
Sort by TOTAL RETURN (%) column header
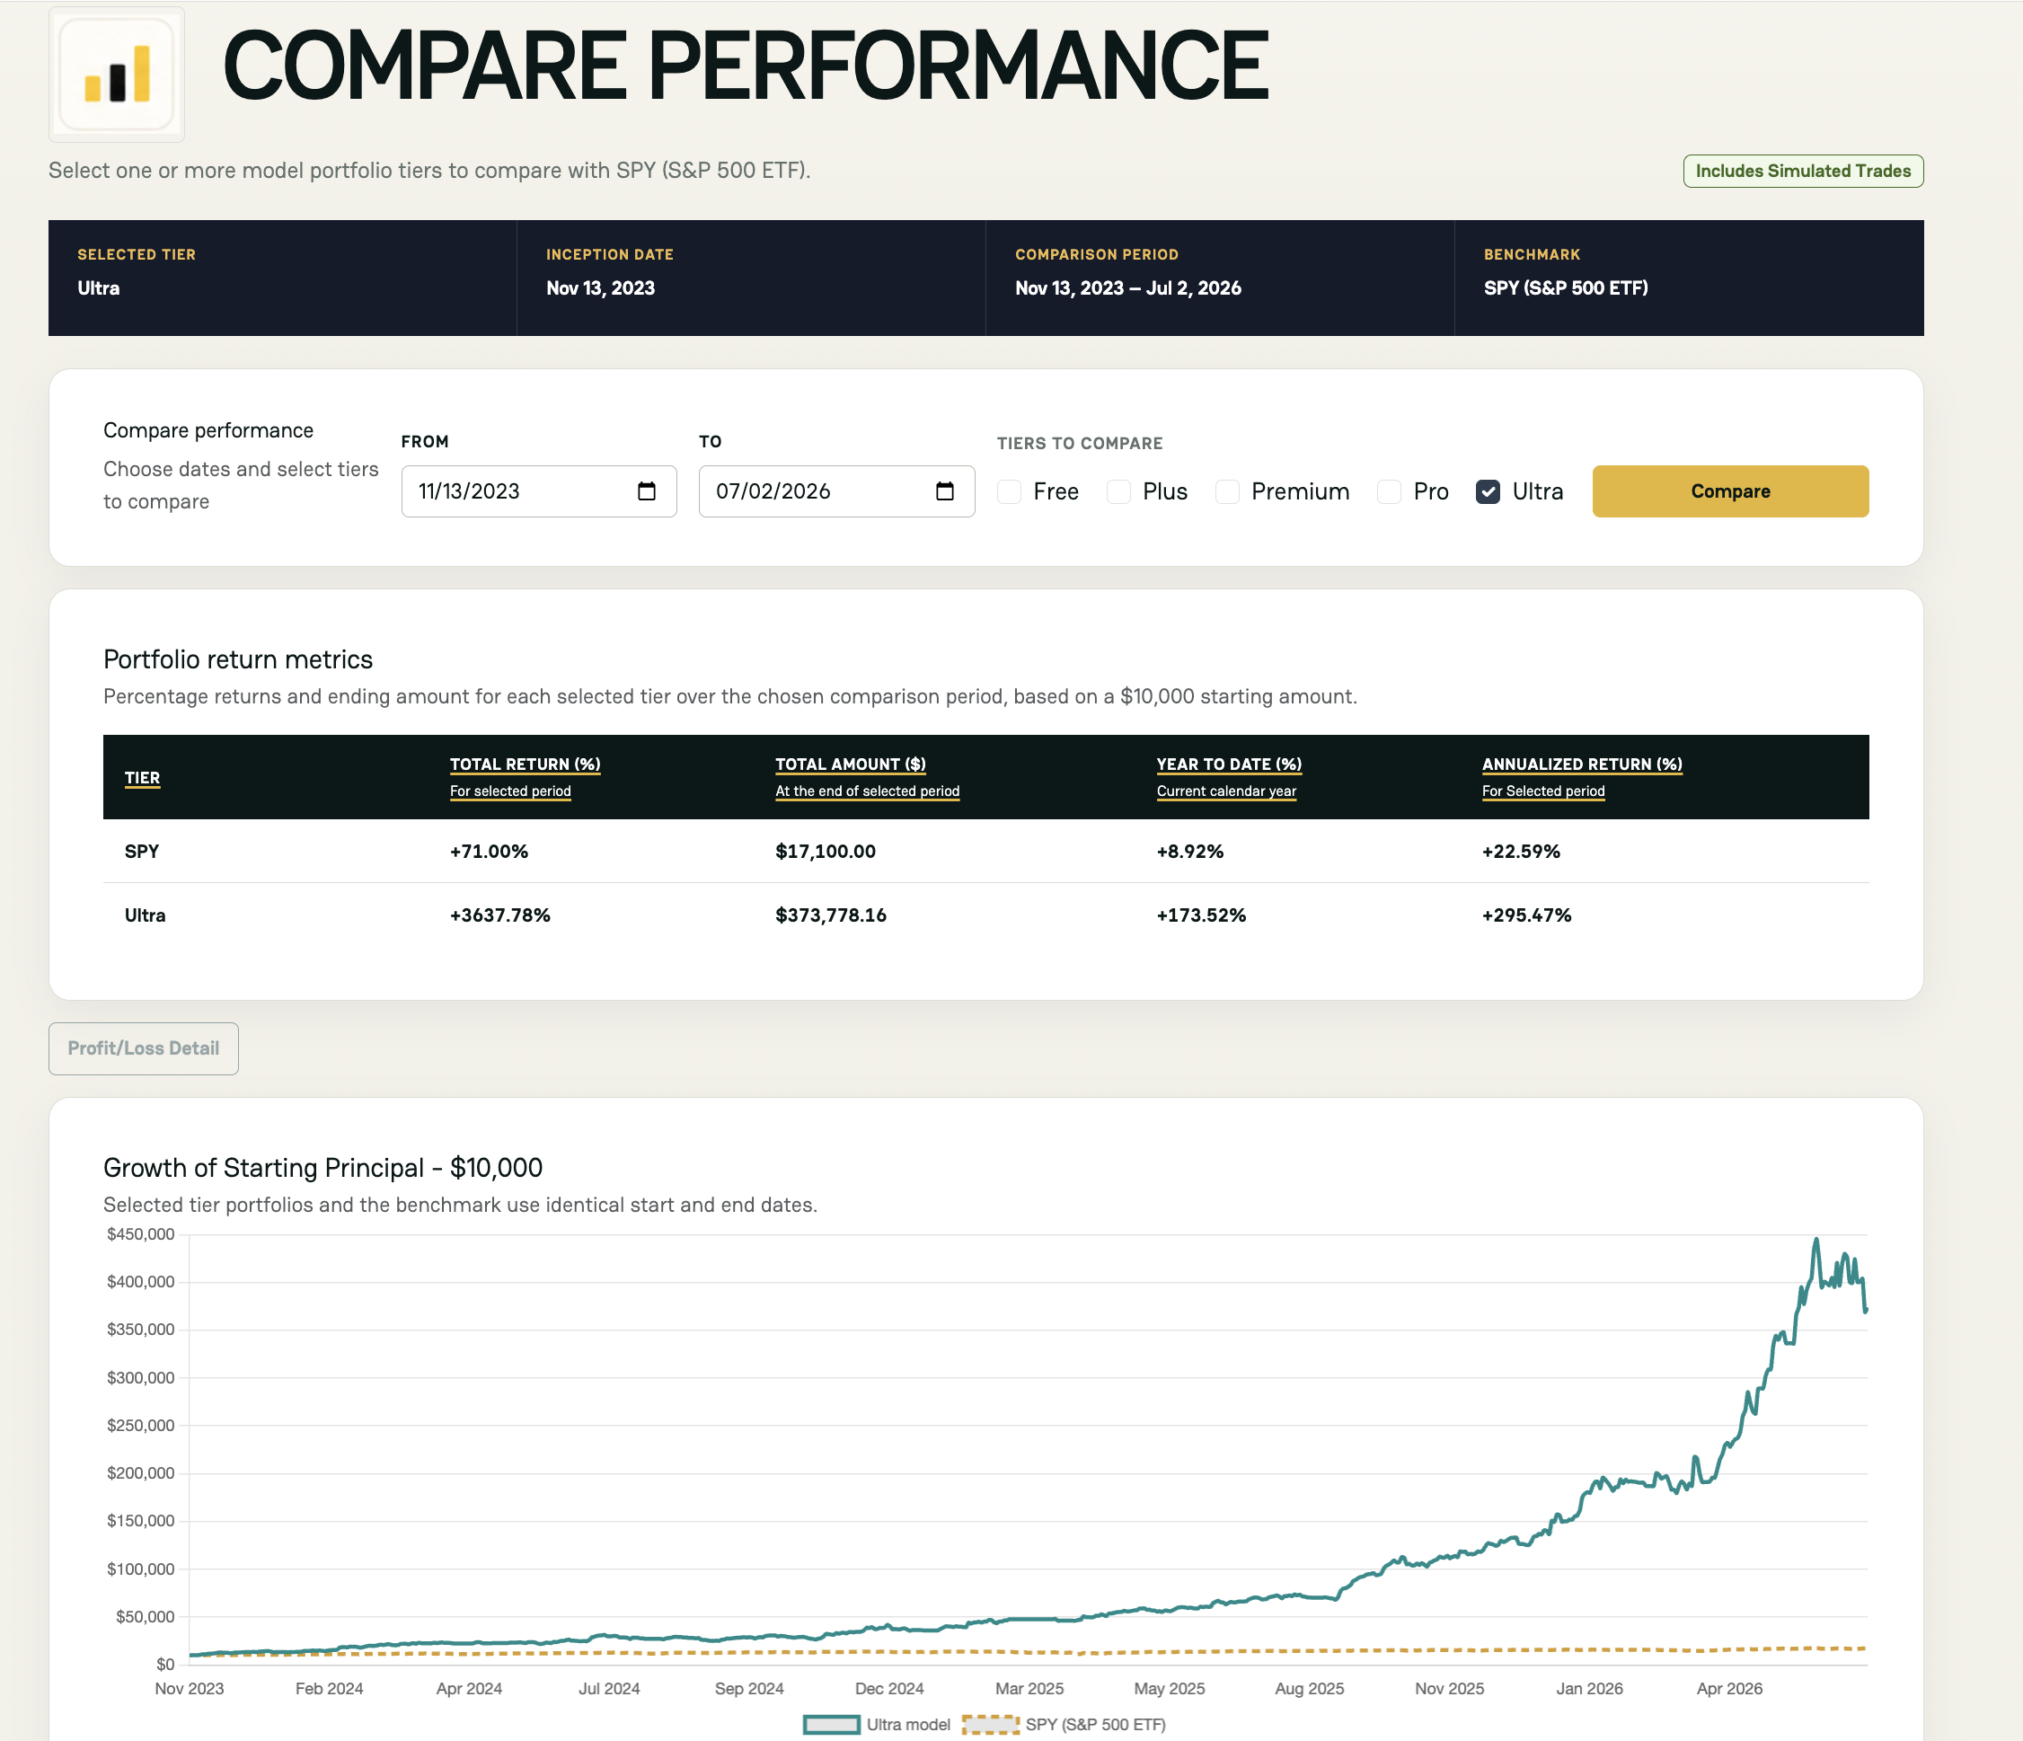(x=525, y=764)
